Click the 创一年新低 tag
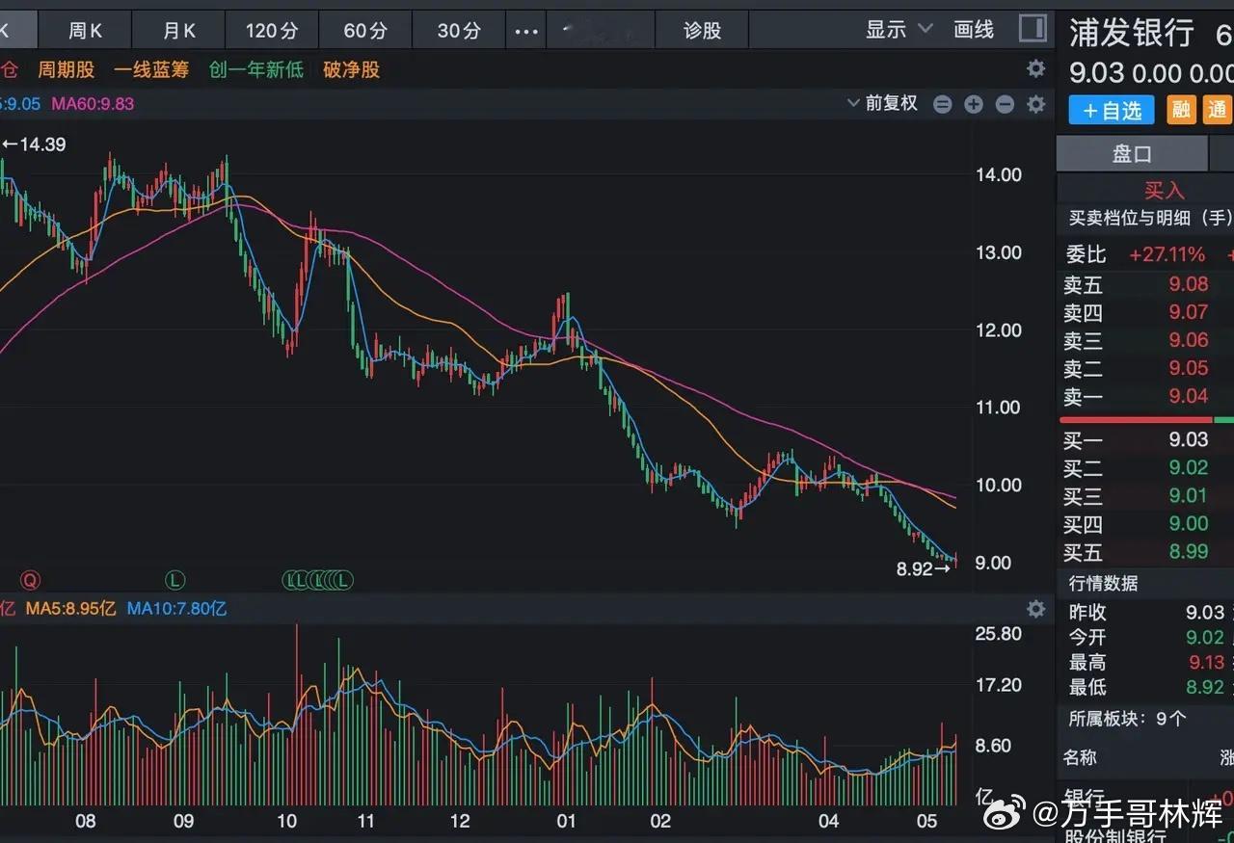 point(256,70)
